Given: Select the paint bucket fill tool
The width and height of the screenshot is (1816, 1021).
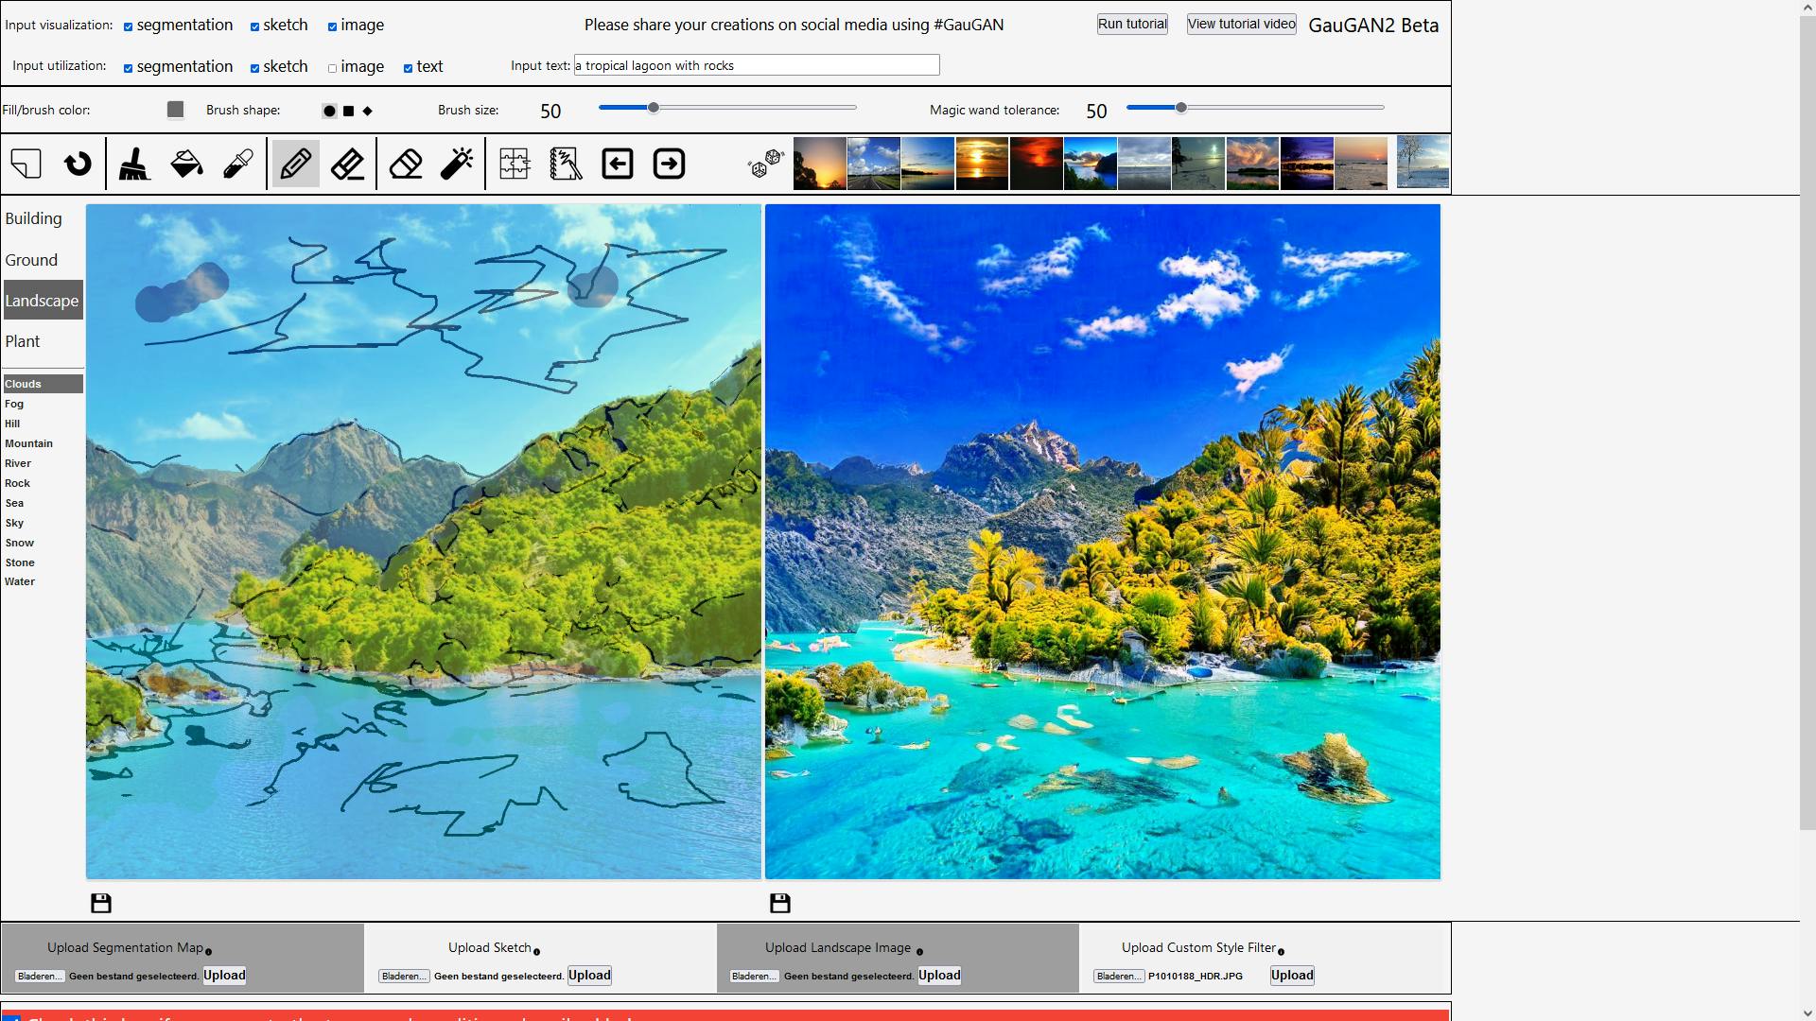Looking at the screenshot, I should (186, 164).
